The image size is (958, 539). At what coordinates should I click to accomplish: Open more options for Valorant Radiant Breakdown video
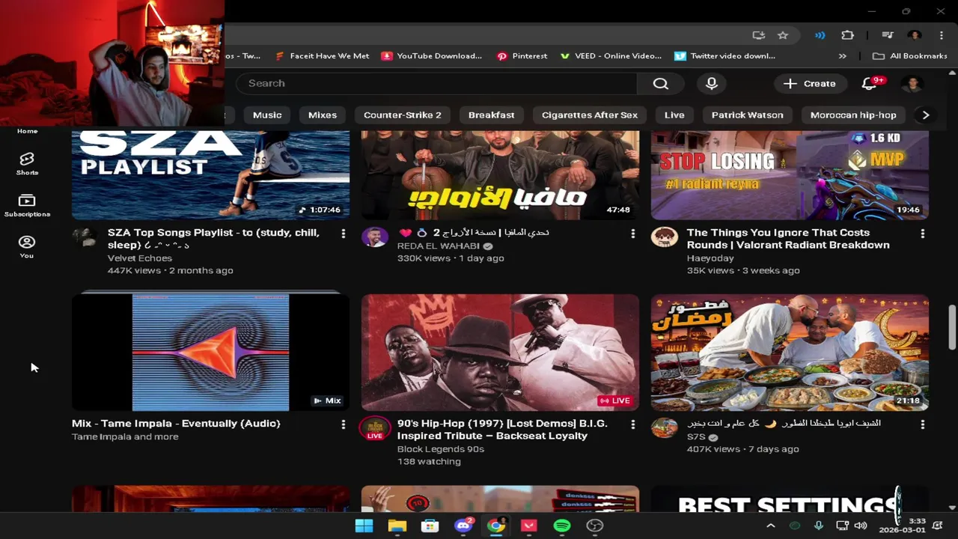923,234
